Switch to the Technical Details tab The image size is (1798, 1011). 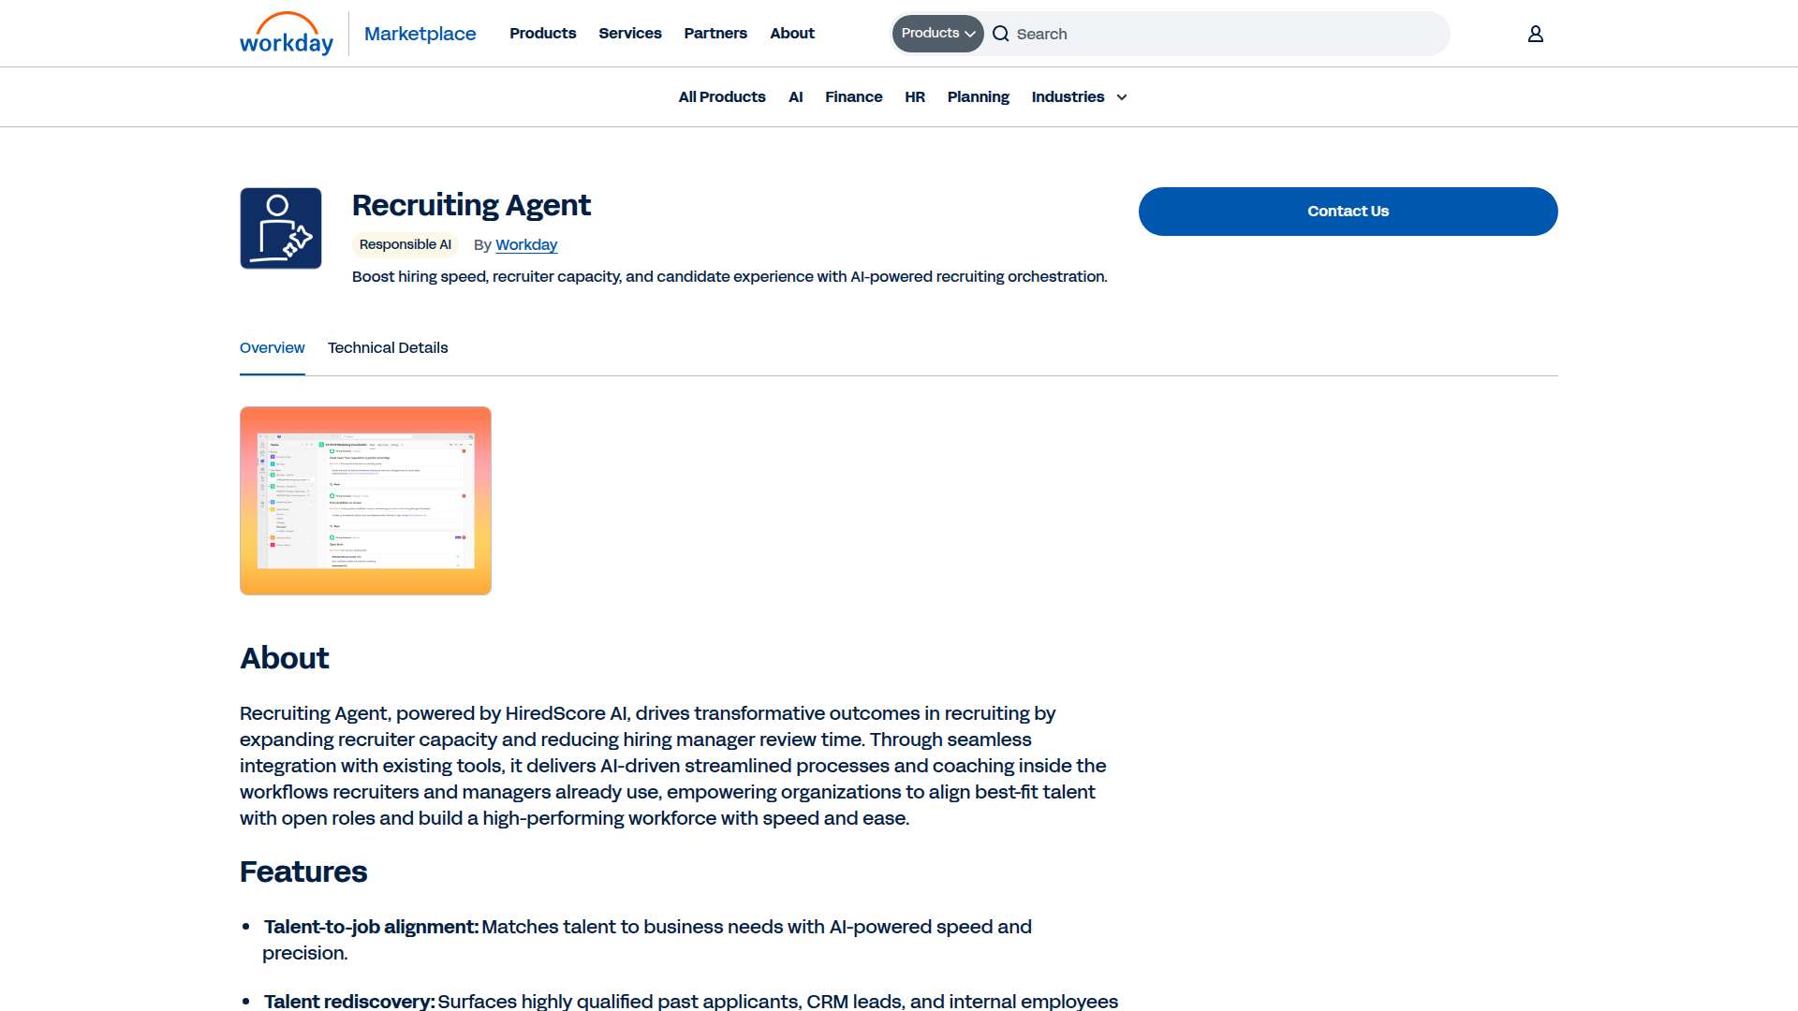388,348
